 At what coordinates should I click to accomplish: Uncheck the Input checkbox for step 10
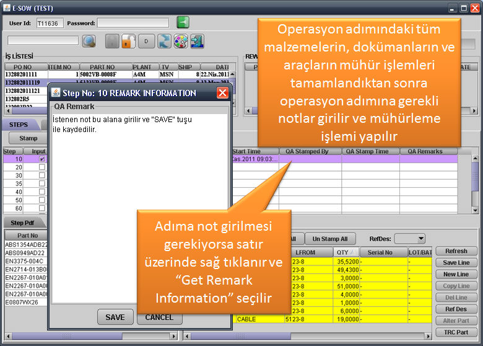pyautogui.click(x=42, y=159)
